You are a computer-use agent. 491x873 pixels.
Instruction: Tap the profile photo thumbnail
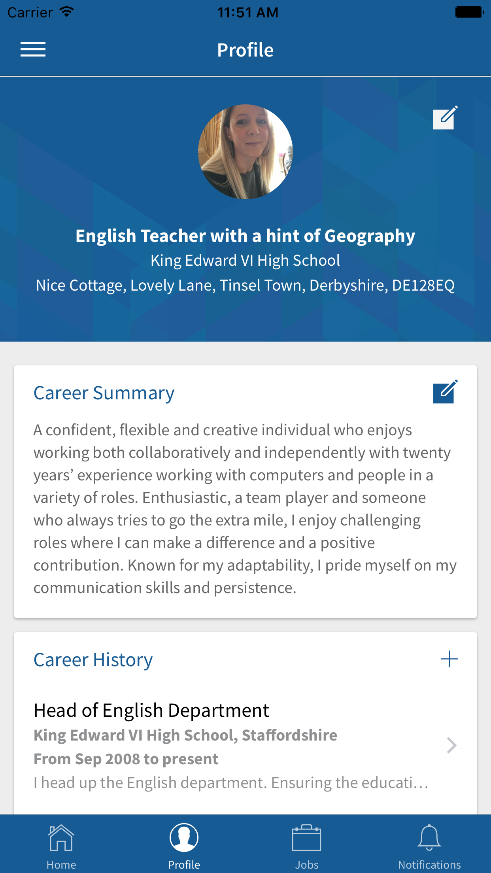click(x=245, y=152)
